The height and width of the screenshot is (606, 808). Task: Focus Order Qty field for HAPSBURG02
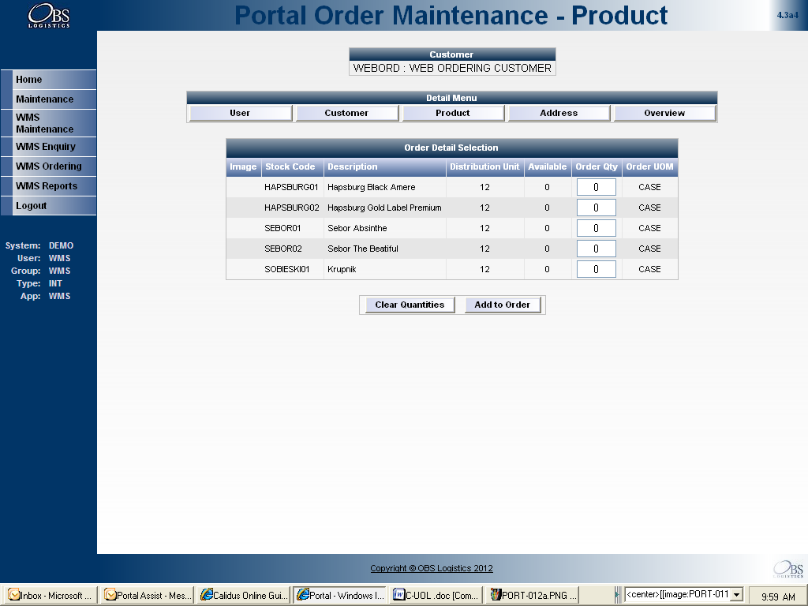597,208
